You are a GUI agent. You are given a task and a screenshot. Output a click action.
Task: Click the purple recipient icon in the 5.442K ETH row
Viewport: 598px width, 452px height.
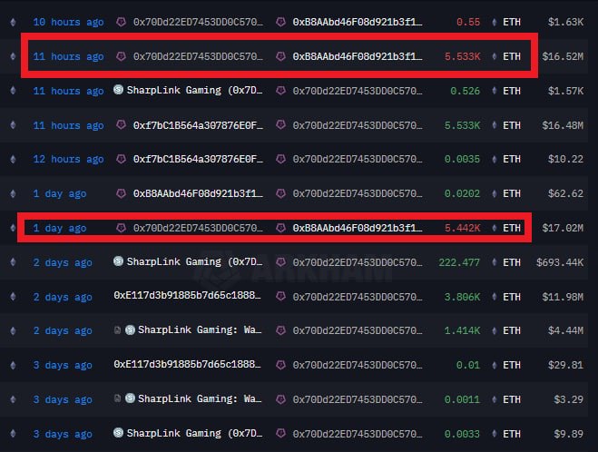pos(280,228)
